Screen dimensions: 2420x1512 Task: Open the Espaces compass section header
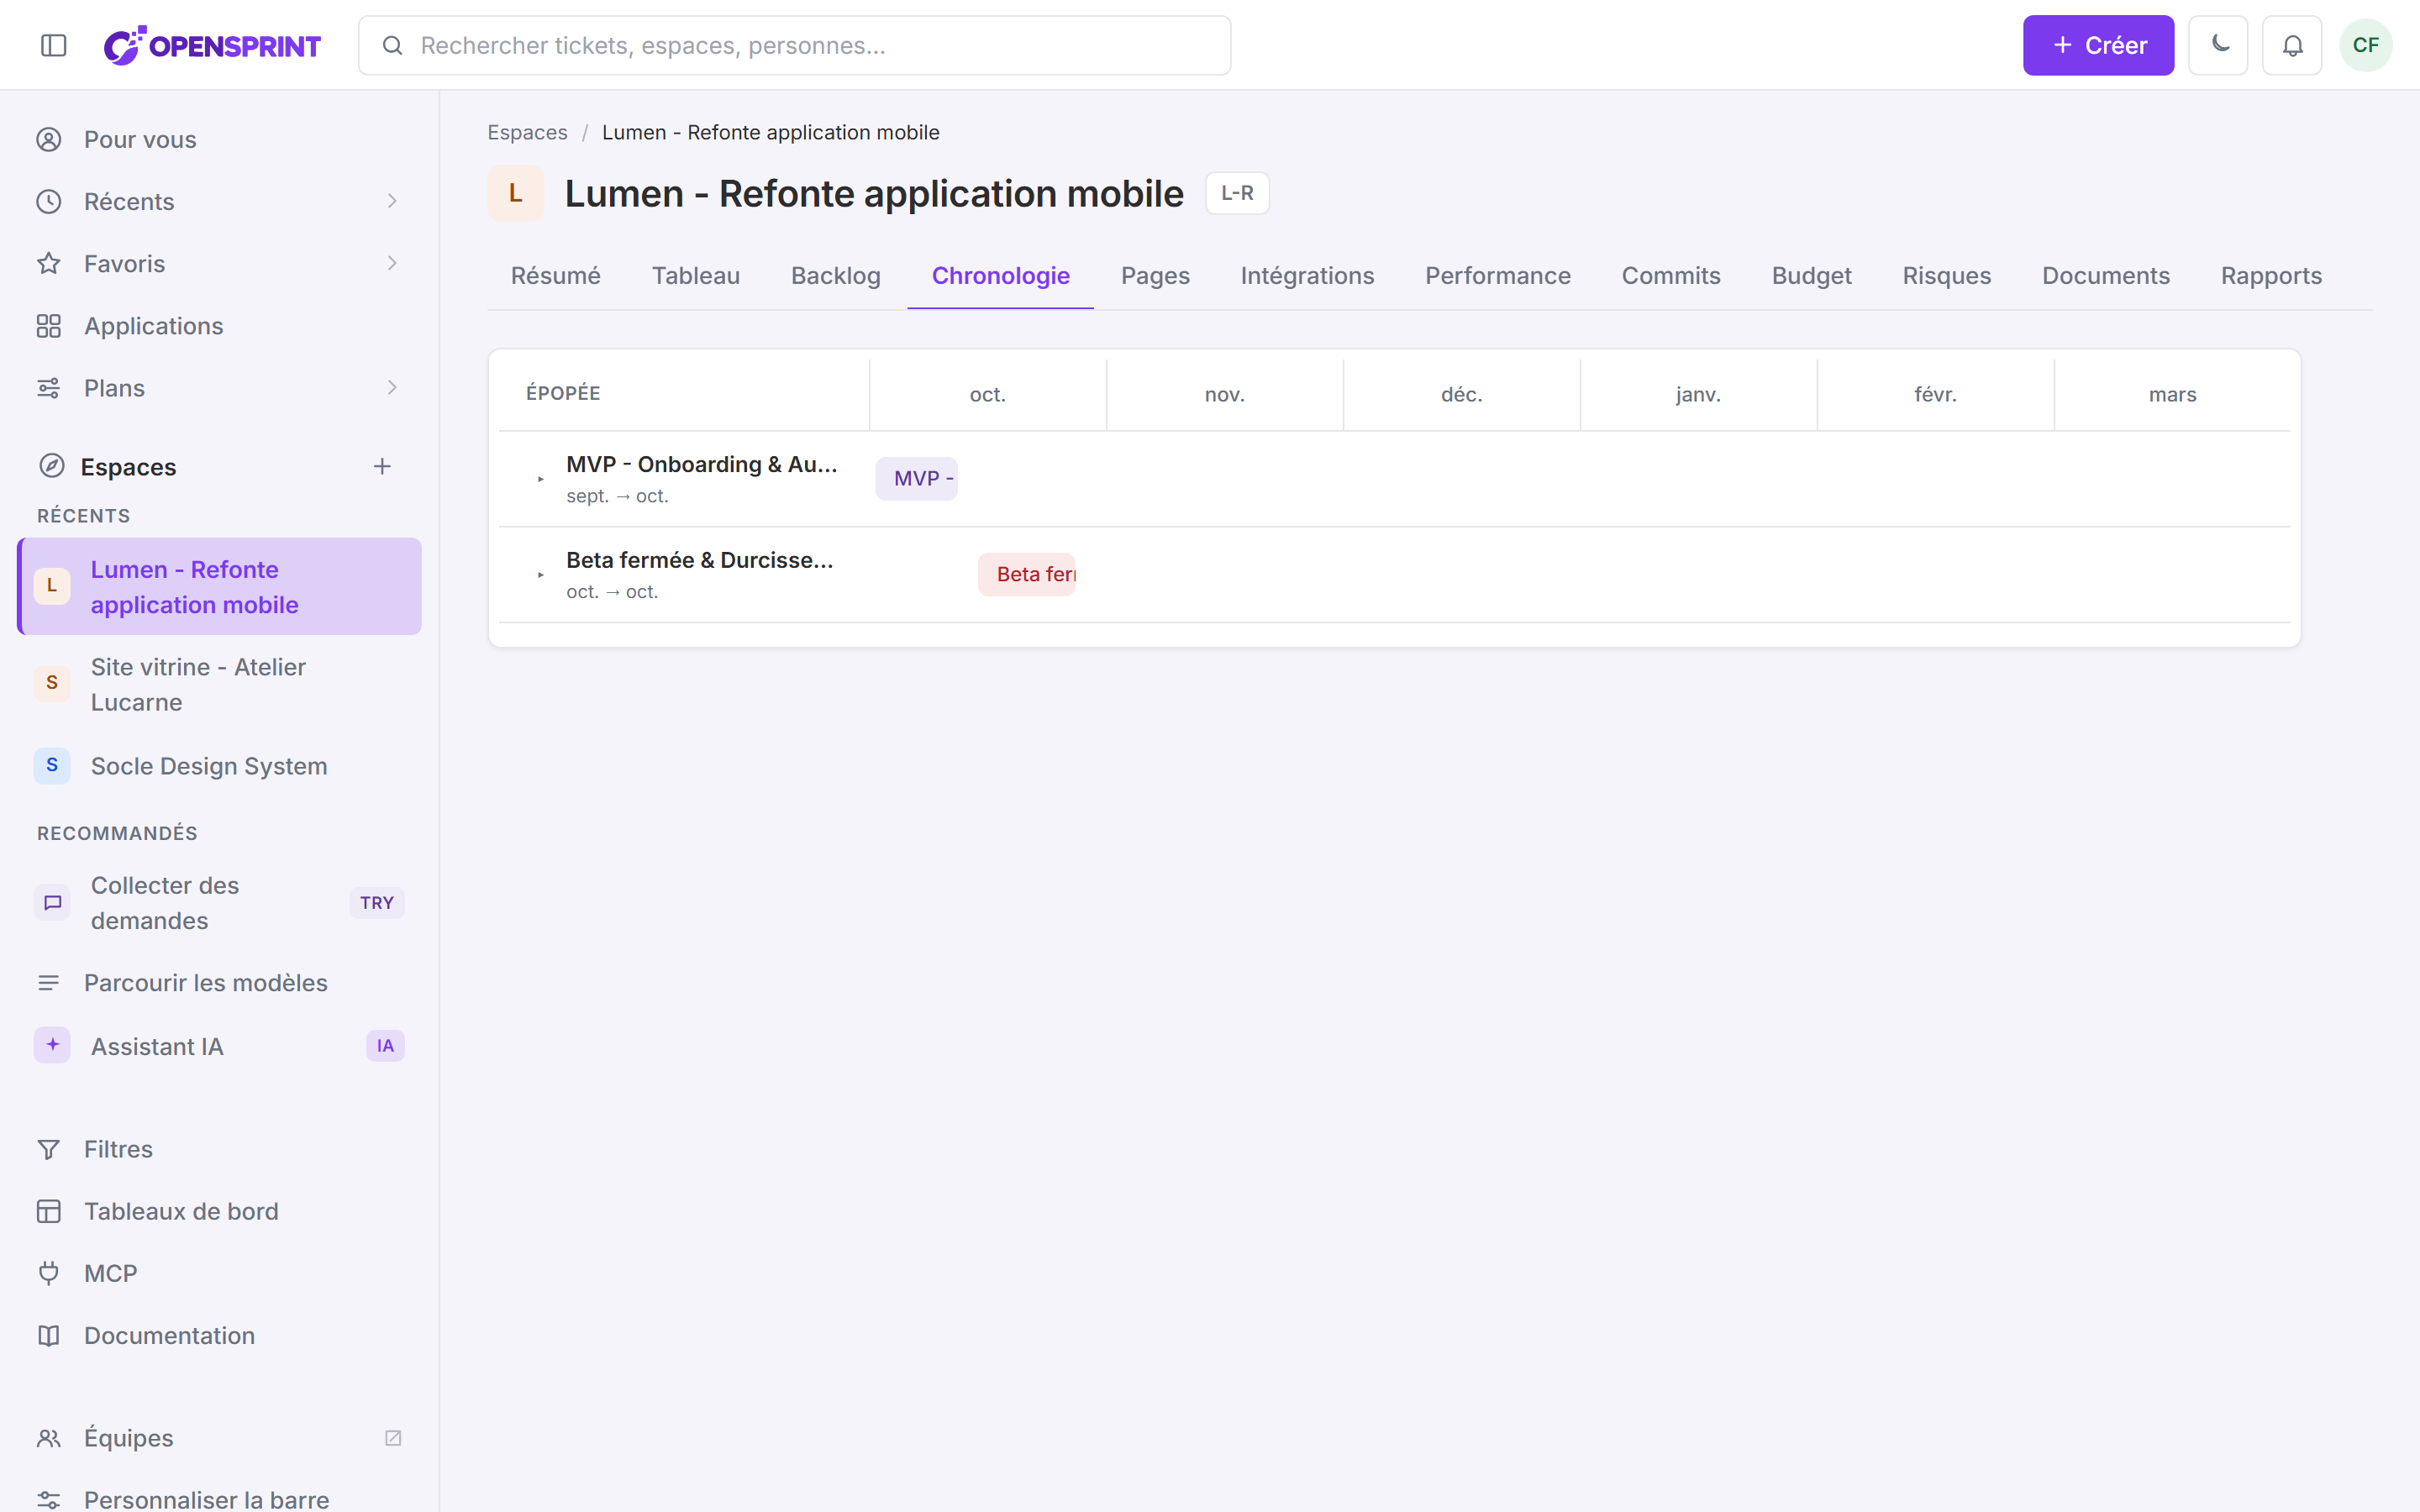tap(106, 466)
